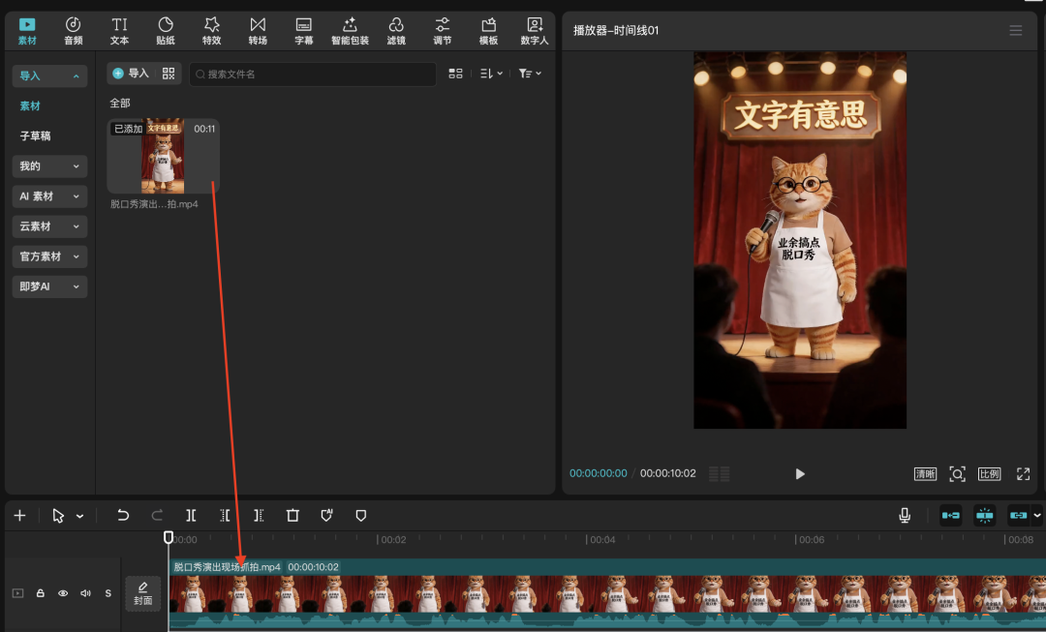Open the 转场 transitions panel
Viewport: 1046px width, 632px height.
pyautogui.click(x=258, y=31)
